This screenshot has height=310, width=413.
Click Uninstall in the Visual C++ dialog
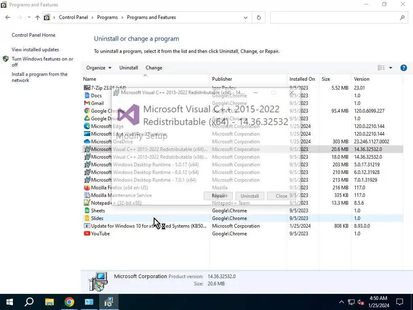(250, 196)
